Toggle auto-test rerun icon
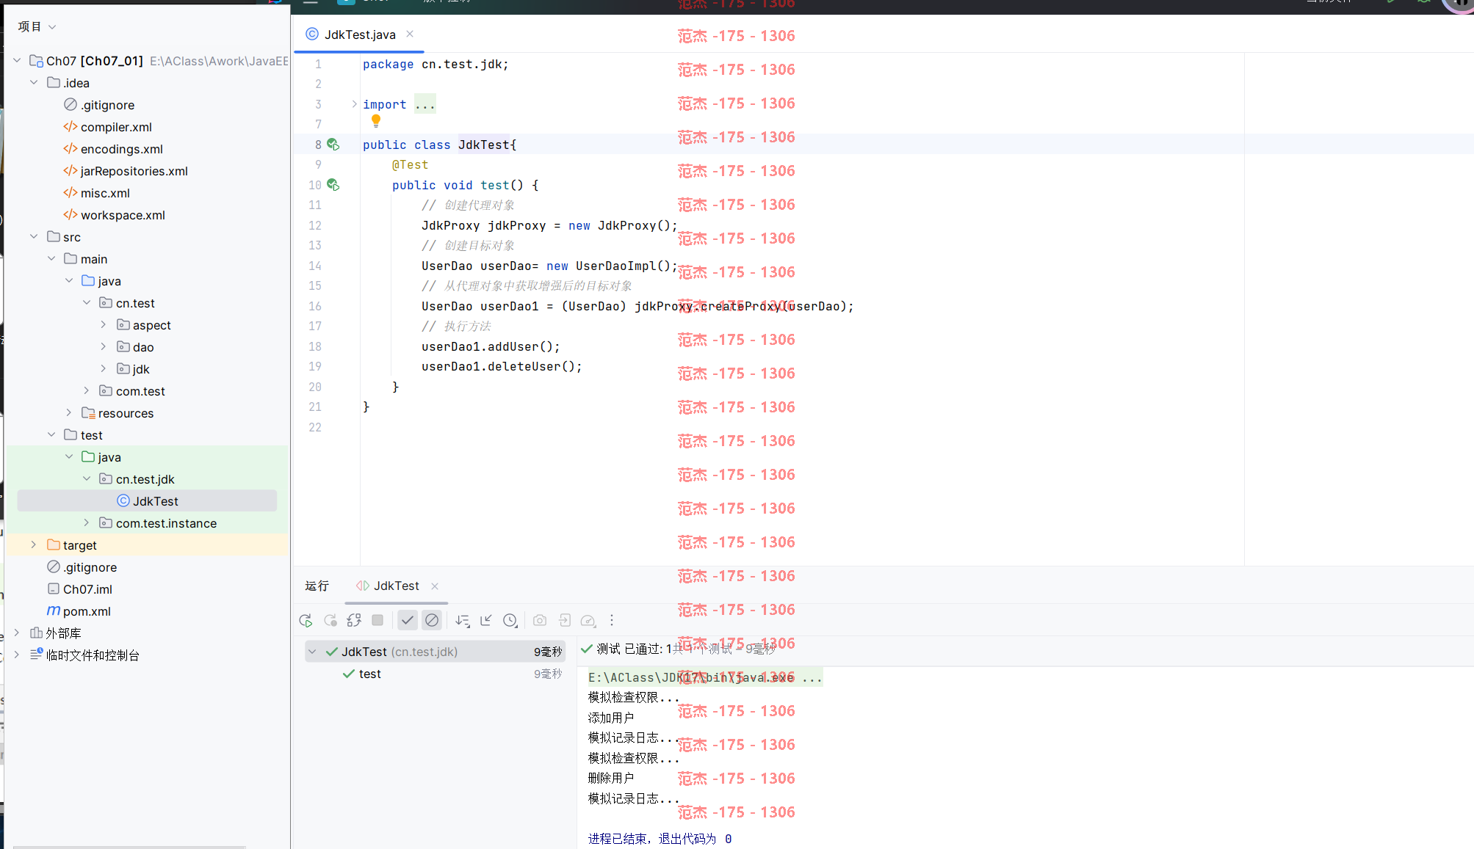 click(354, 621)
